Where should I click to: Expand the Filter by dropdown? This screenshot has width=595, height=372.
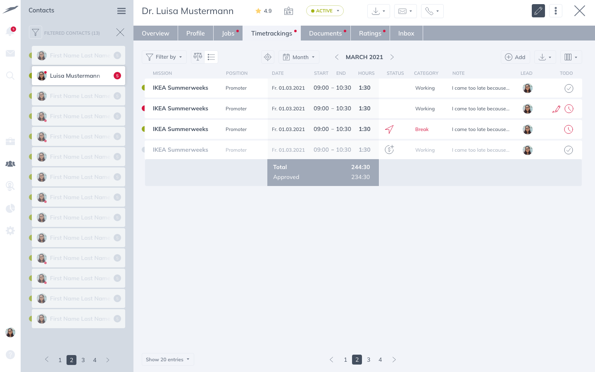coord(164,57)
